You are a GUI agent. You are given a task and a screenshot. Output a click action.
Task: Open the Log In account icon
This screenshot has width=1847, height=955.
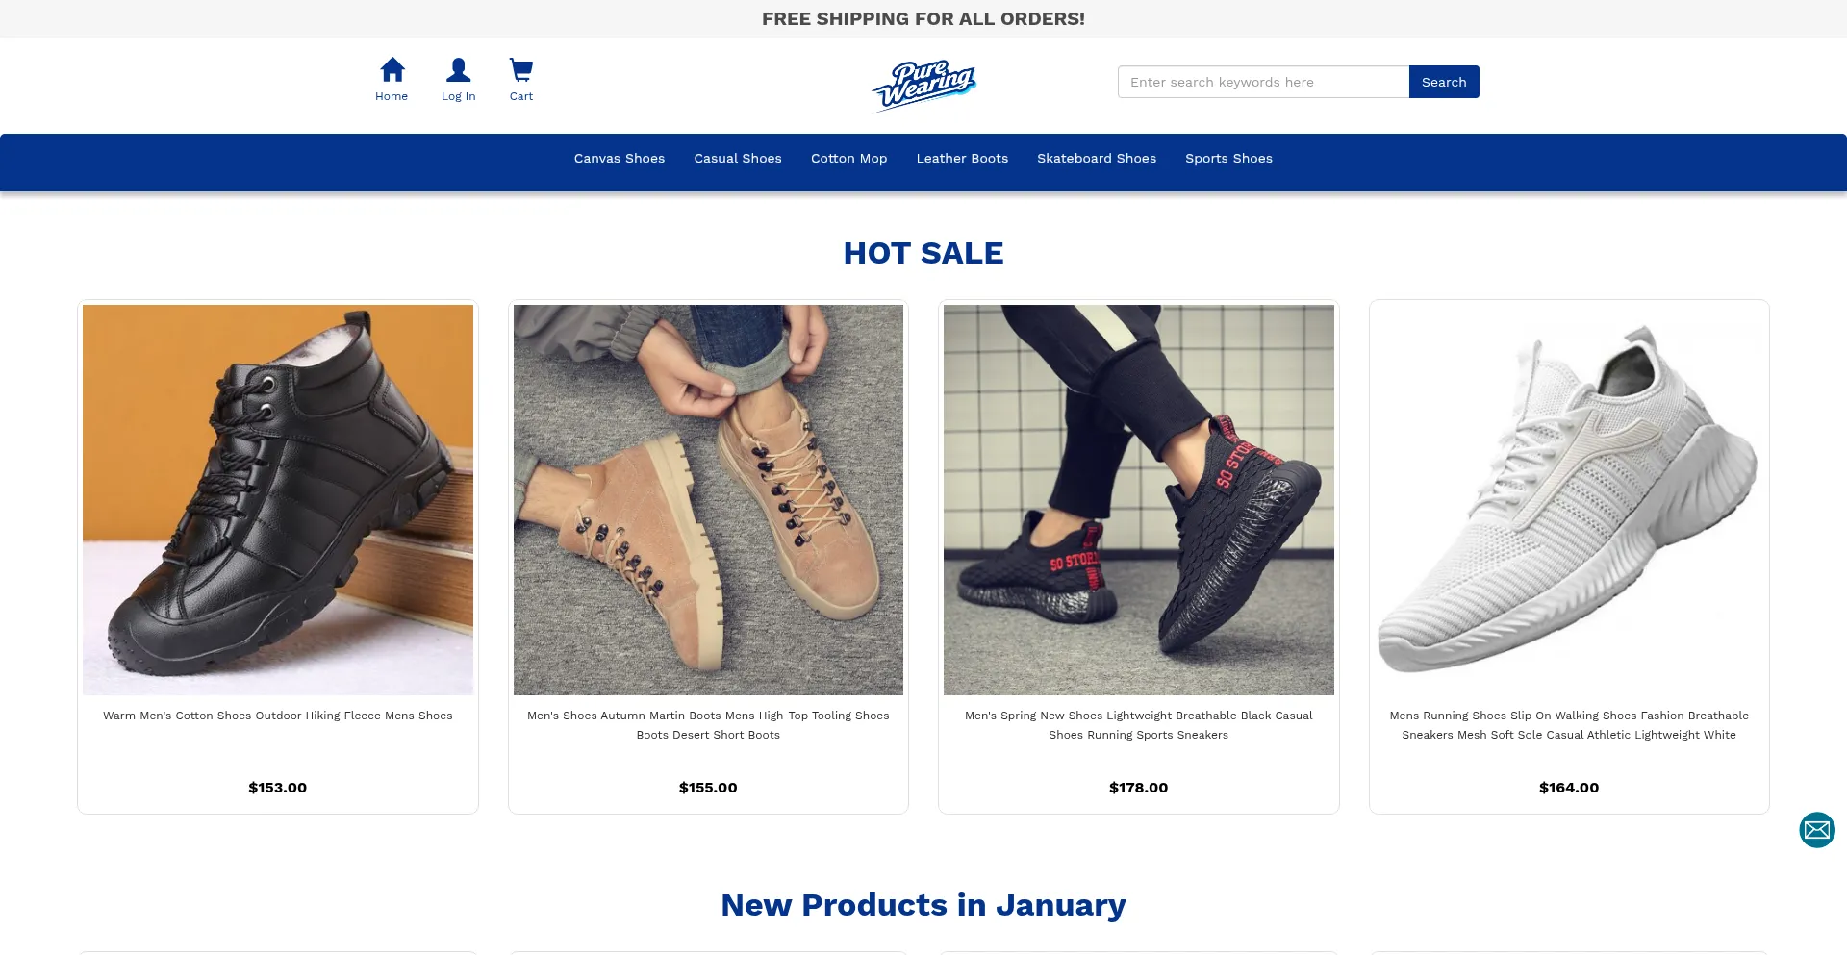[x=458, y=79]
